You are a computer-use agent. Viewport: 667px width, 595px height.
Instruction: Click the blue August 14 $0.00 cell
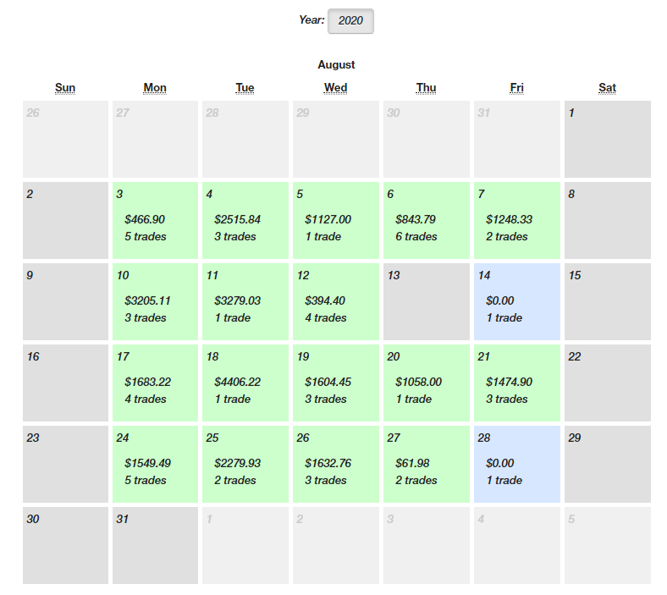[516, 301]
